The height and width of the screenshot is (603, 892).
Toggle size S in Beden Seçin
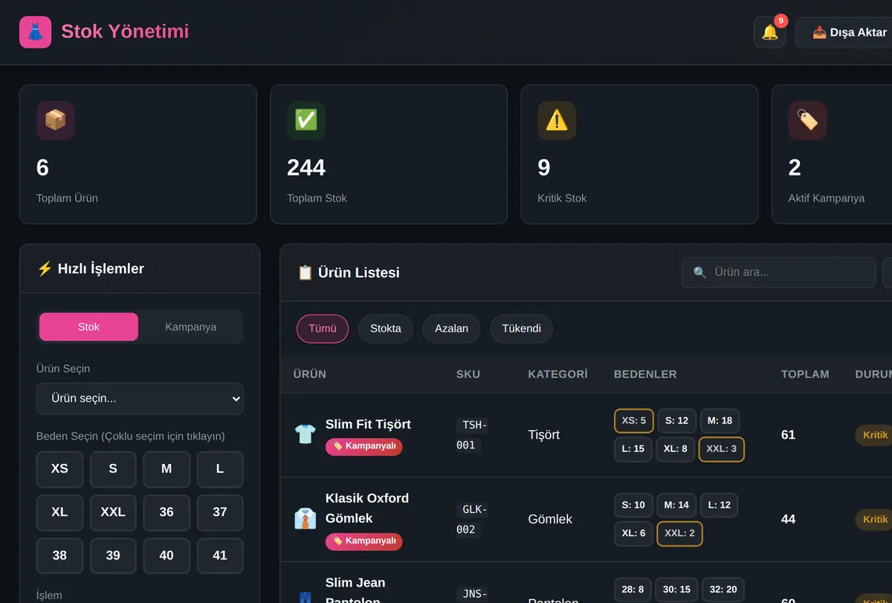click(113, 469)
